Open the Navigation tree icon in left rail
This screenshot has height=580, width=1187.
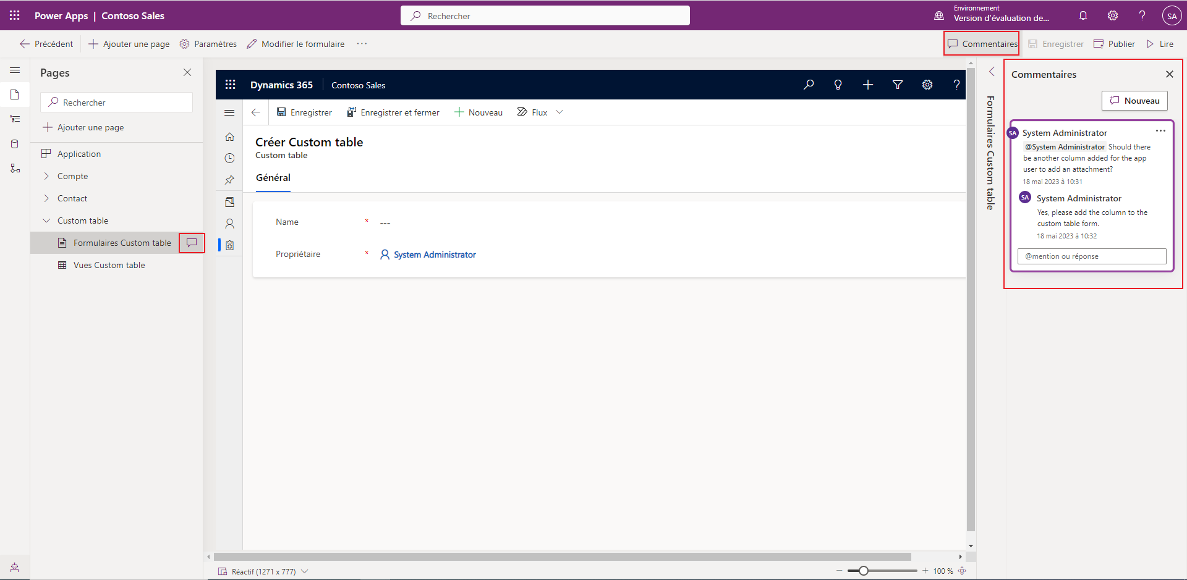click(x=15, y=119)
